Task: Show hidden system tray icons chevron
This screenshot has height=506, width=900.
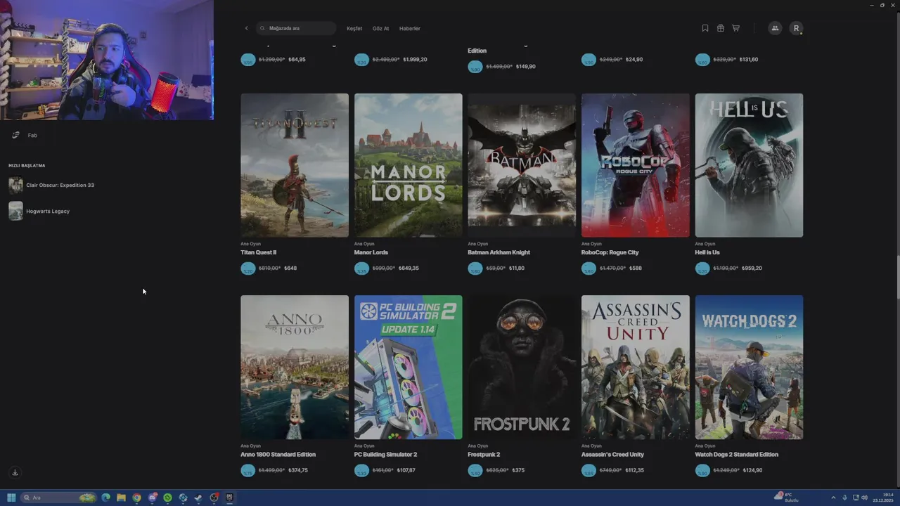Action: coord(833,498)
